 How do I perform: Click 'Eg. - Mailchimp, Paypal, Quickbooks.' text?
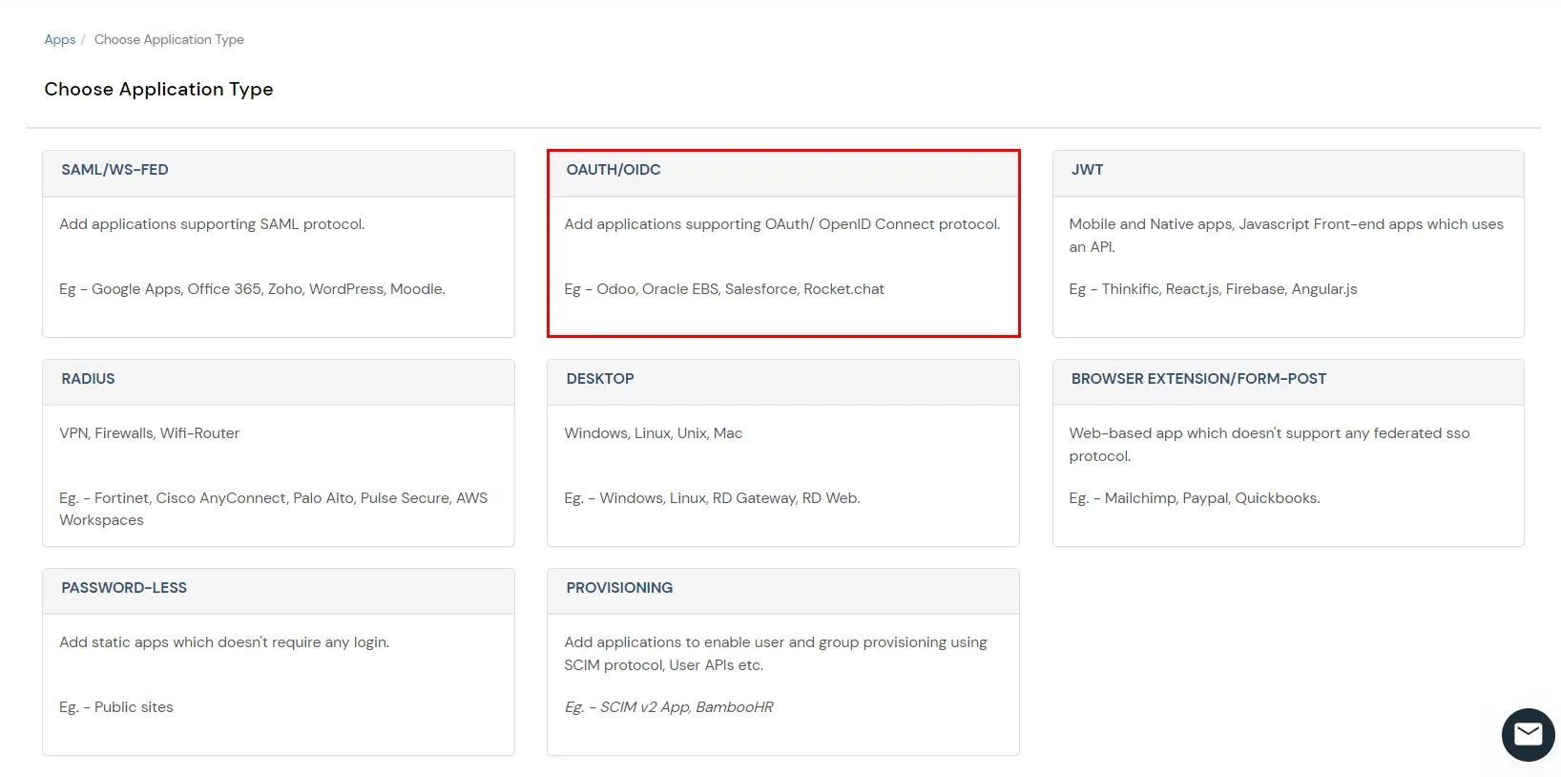(1195, 498)
